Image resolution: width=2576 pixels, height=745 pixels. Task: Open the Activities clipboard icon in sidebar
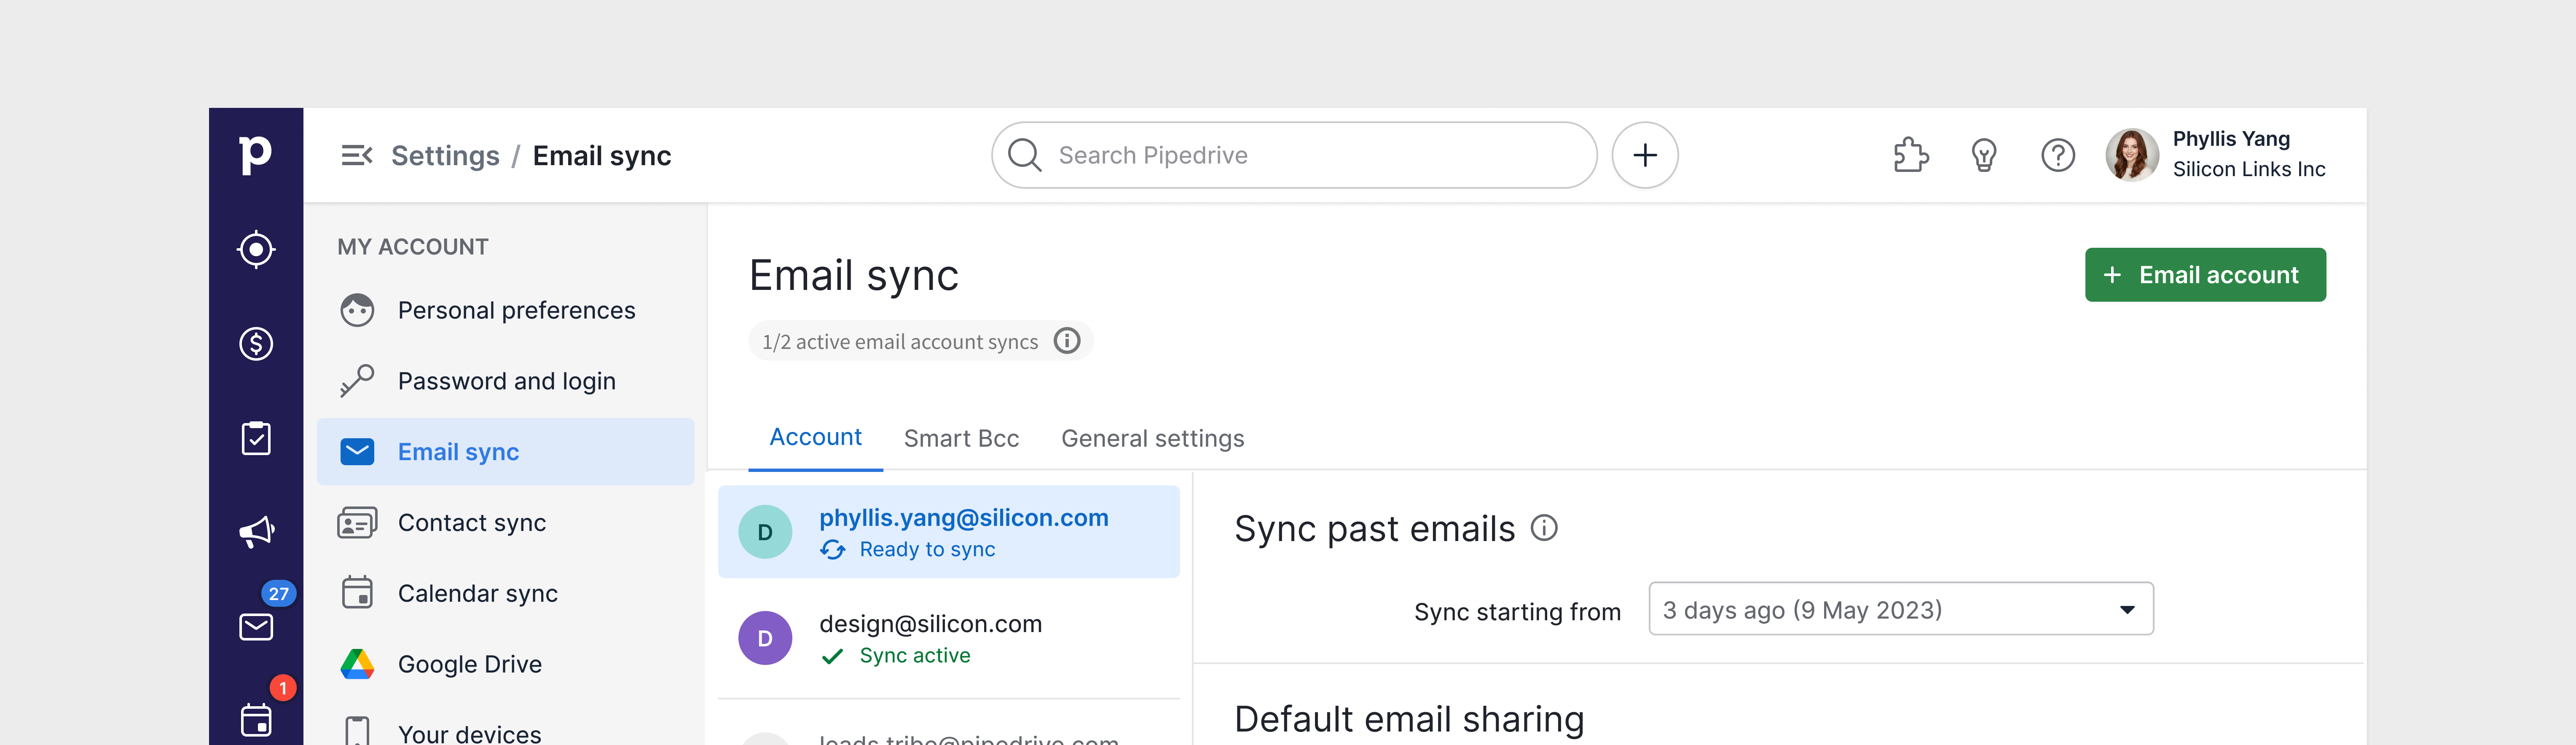(x=255, y=437)
